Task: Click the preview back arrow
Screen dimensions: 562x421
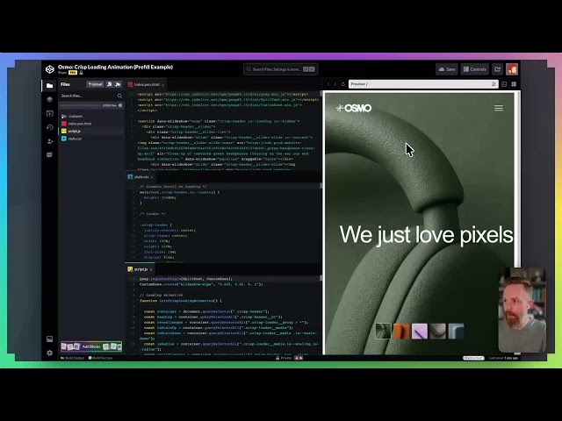Action: click(x=328, y=84)
